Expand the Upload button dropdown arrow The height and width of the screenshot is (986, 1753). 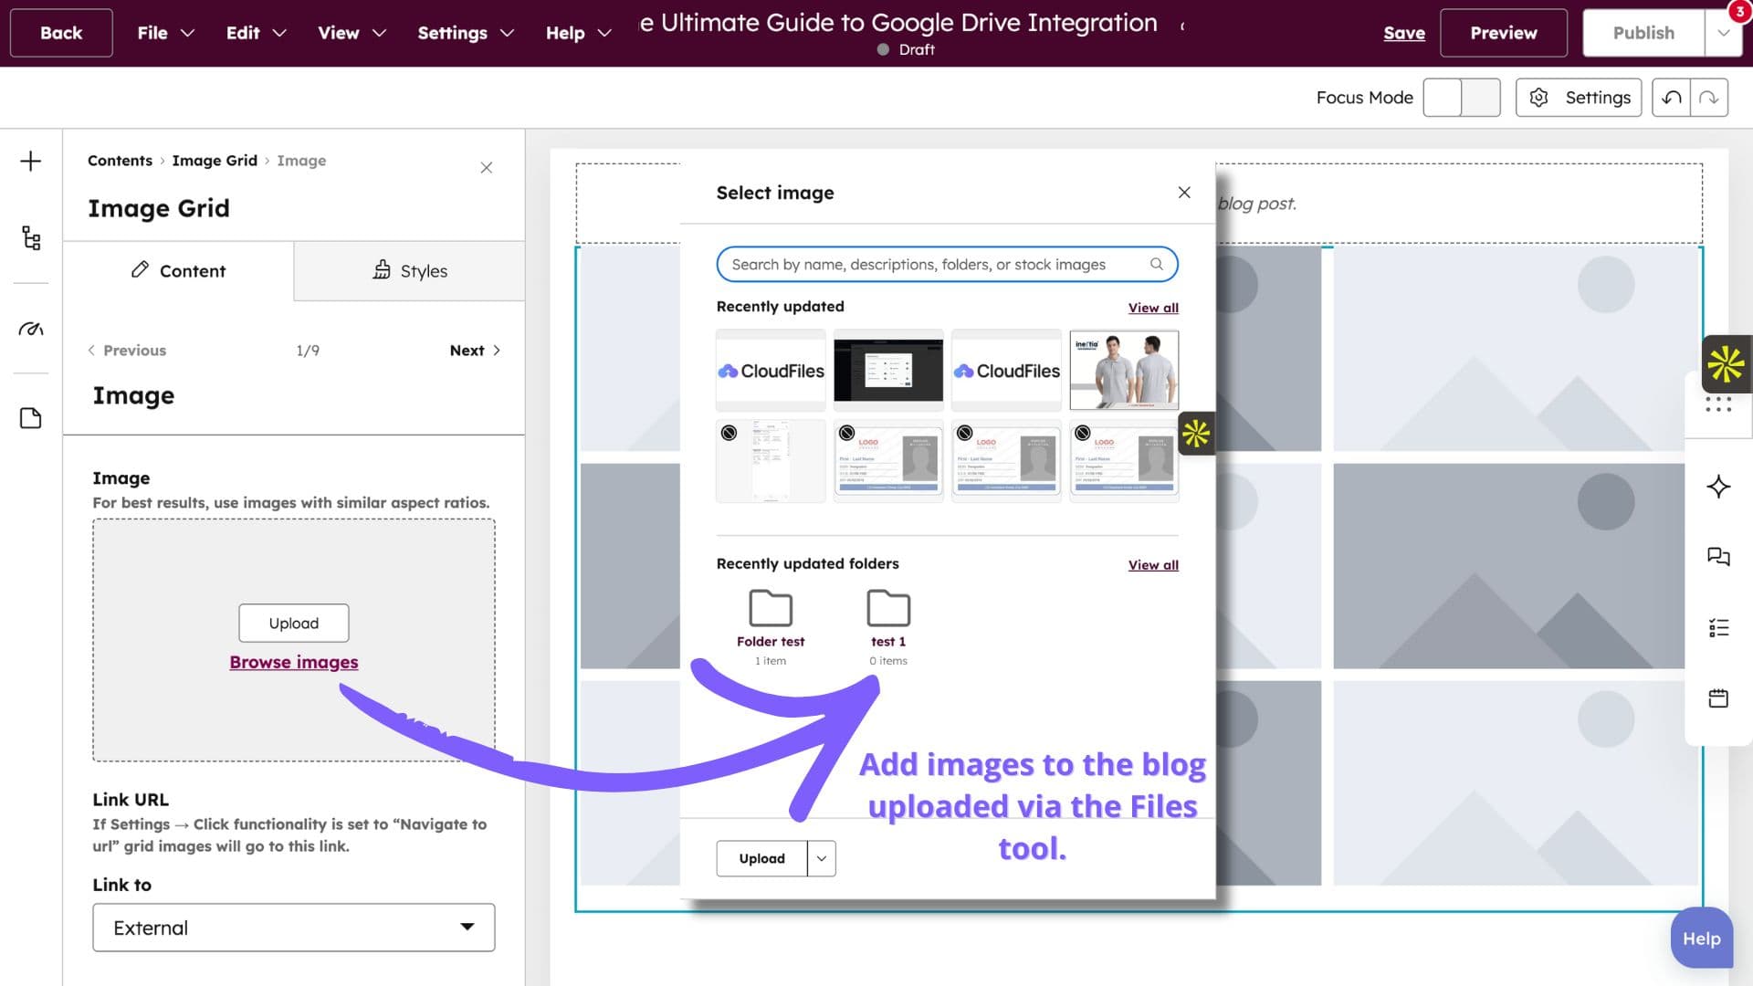821,858
